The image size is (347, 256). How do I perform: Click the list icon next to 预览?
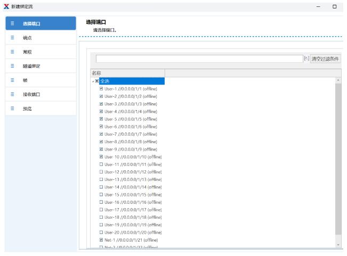click(x=12, y=108)
